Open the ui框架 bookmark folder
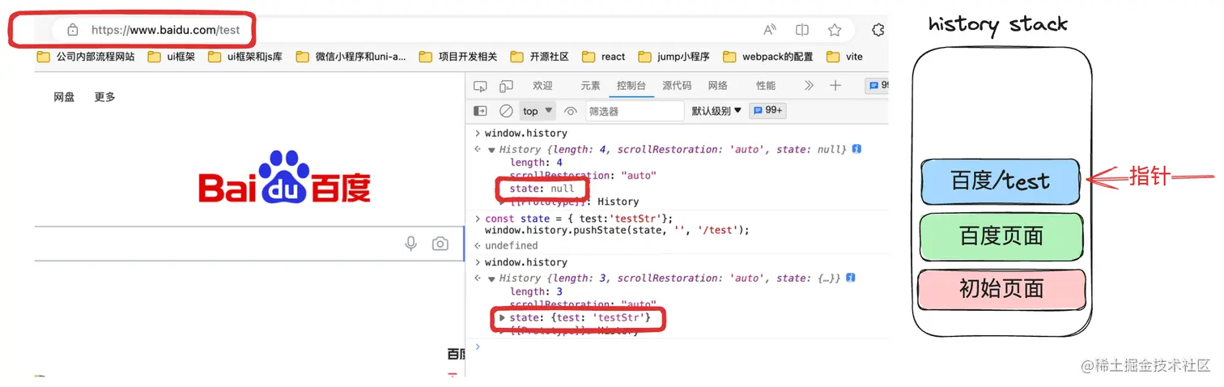The height and width of the screenshot is (387, 1224). click(171, 57)
